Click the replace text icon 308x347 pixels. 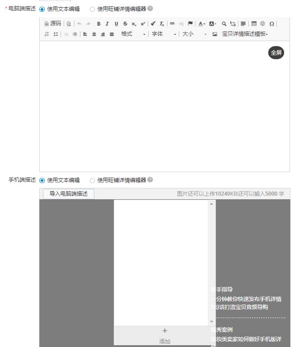coord(233,23)
